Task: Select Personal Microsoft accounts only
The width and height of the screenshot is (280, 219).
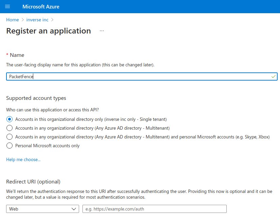Action: coord(9,146)
